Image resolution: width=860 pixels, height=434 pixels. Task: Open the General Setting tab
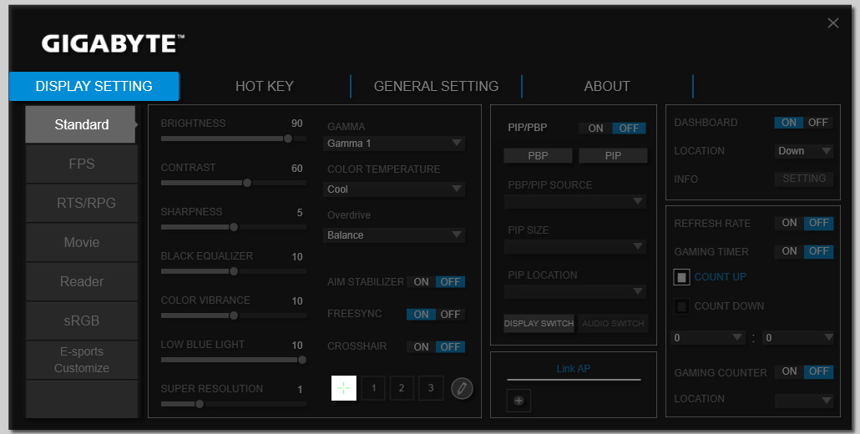tap(436, 86)
